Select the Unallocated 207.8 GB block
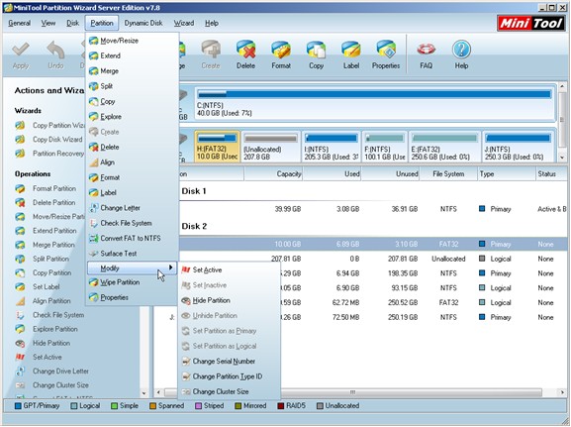Viewport: 571px width, 427px height. (270, 147)
